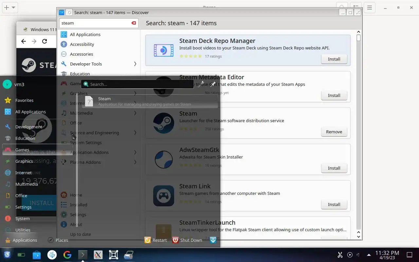This screenshot has width=419, height=262.
Task: Install Steam Deck Repo Manager
Action: point(334,59)
